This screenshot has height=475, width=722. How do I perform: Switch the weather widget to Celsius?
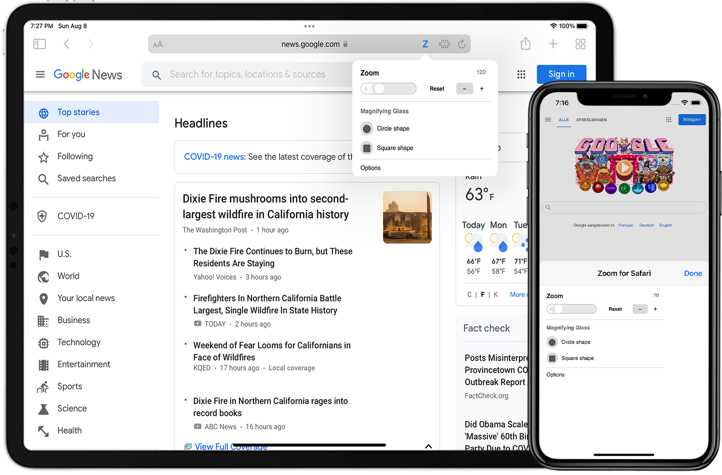[469, 294]
